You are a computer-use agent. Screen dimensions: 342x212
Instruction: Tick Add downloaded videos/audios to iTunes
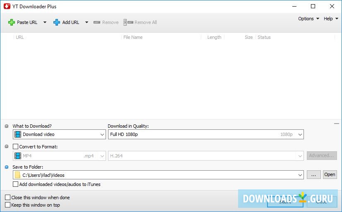(x=15, y=184)
